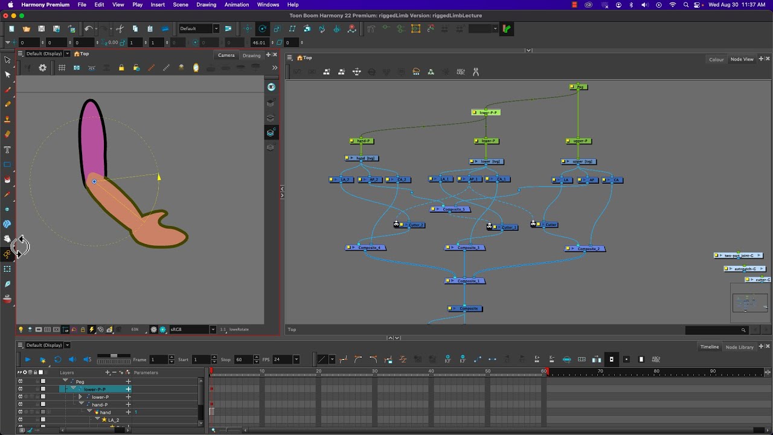Image resolution: width=773 pixels, height=435 pixels.
Task: Open the Animation menu
Action: (237, 4)
